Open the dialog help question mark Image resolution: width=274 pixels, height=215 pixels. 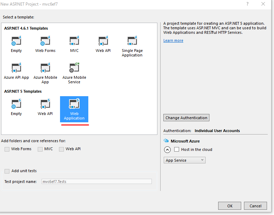click(247, 4)
